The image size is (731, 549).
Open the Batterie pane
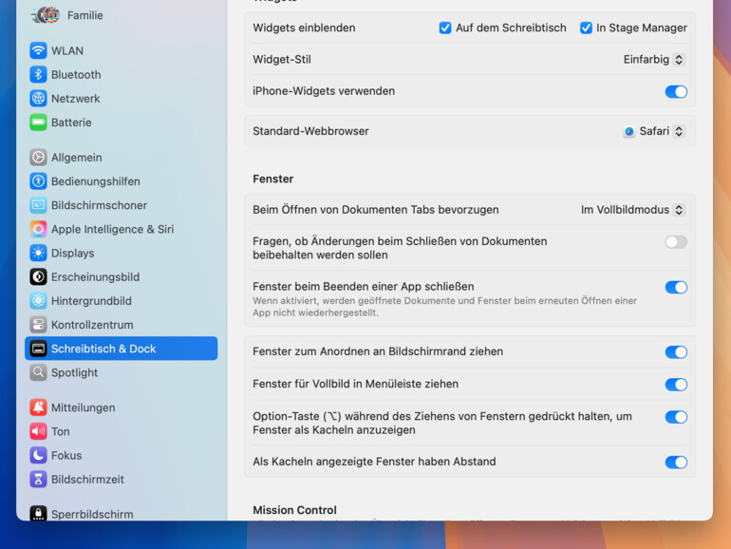pos(122,123)
